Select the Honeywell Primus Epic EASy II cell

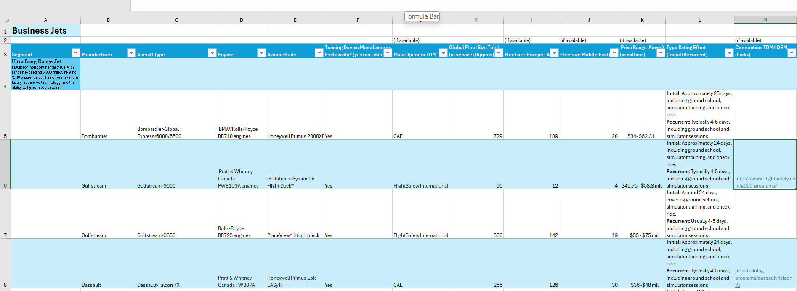coord(295,264)
